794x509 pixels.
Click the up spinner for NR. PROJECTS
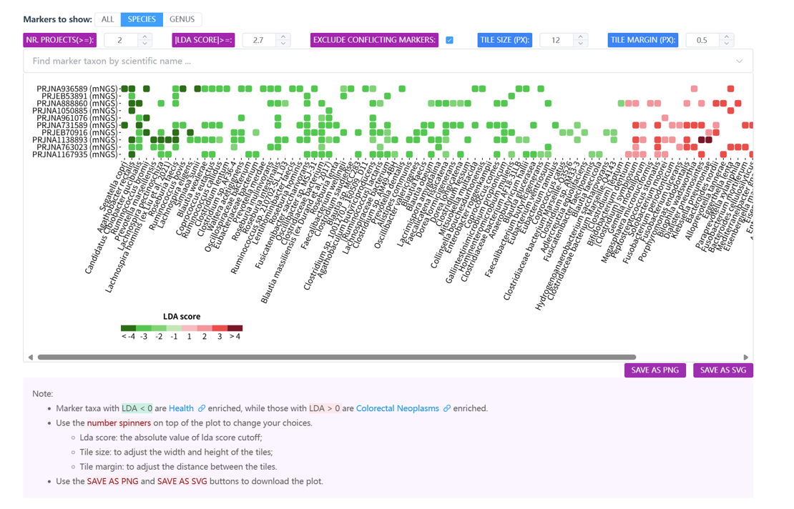coord(145,36)
